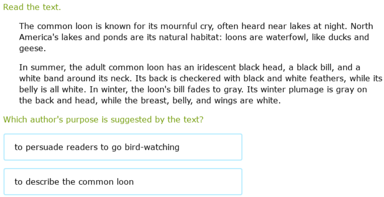Choose the answer 'to describe the common loon'
This screenshot has width=384, height=197.
[123, 182]
